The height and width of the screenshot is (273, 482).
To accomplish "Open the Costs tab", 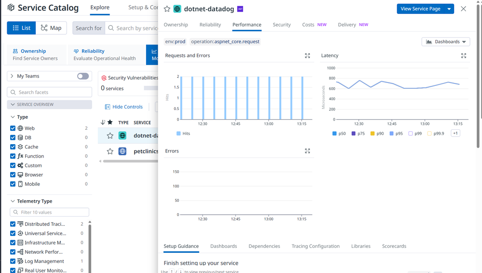I will click(x=314, y=25).
